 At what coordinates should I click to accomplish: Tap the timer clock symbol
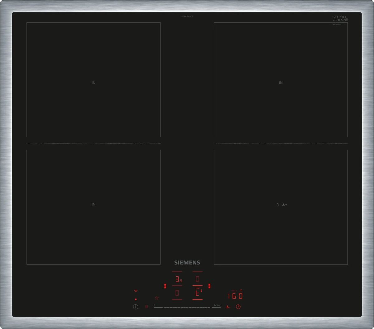pyautogui.click(x=238, y=307)
